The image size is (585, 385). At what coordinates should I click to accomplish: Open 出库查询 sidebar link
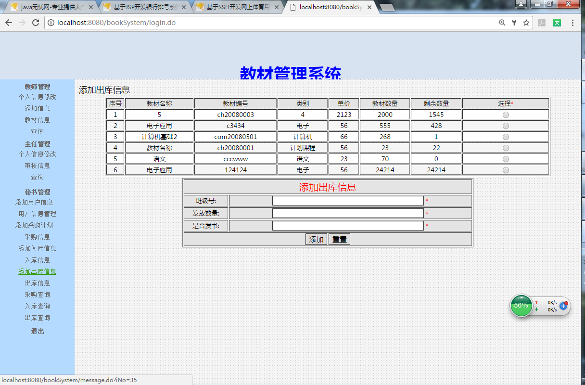[37, 318]
